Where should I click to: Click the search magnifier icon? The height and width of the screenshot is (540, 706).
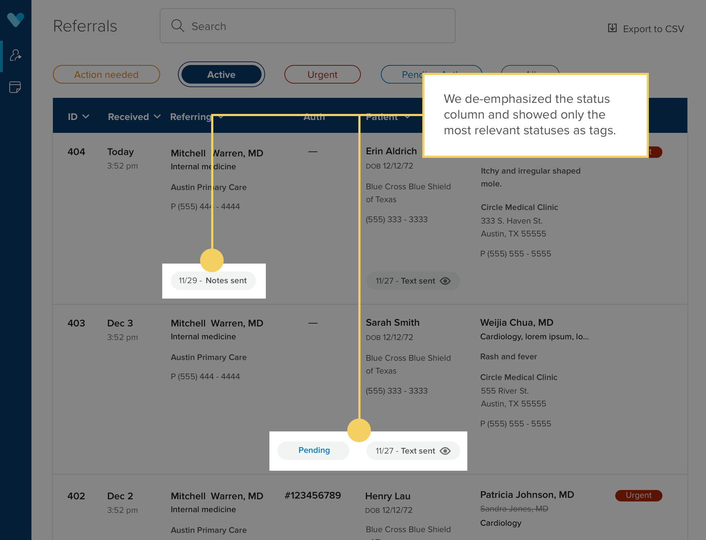[x=178, y=26]
